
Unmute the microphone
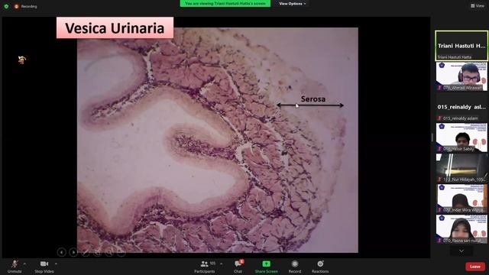tap(15, 267)
